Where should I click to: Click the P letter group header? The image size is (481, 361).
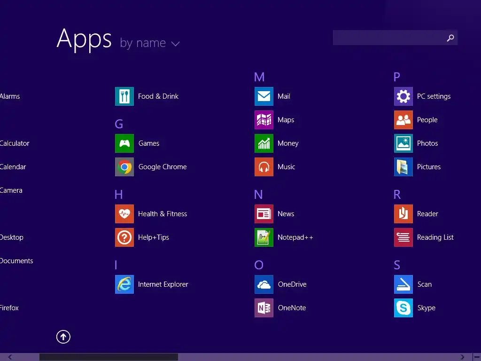point(396,77)
